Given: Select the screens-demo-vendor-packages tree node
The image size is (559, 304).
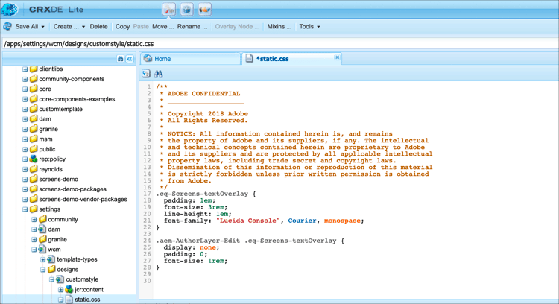Looking at the screenshot, I should (x=83, y=199).
